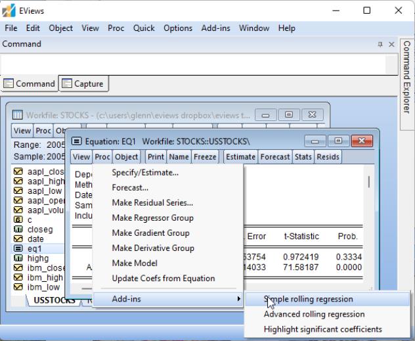Open the Proc dropdown in equation window
The width and height of the screenshot is (415, 341).
102,157
